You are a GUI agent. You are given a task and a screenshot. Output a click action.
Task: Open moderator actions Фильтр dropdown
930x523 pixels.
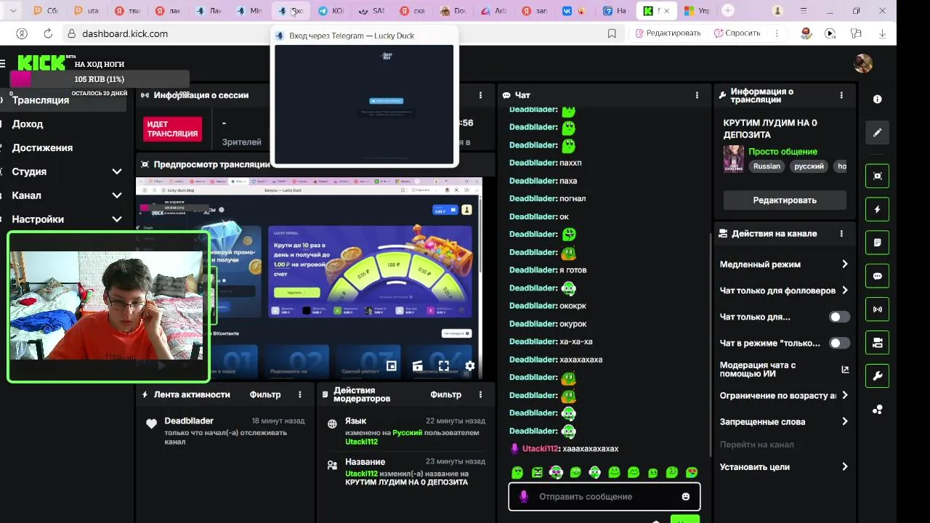point(445,394)
